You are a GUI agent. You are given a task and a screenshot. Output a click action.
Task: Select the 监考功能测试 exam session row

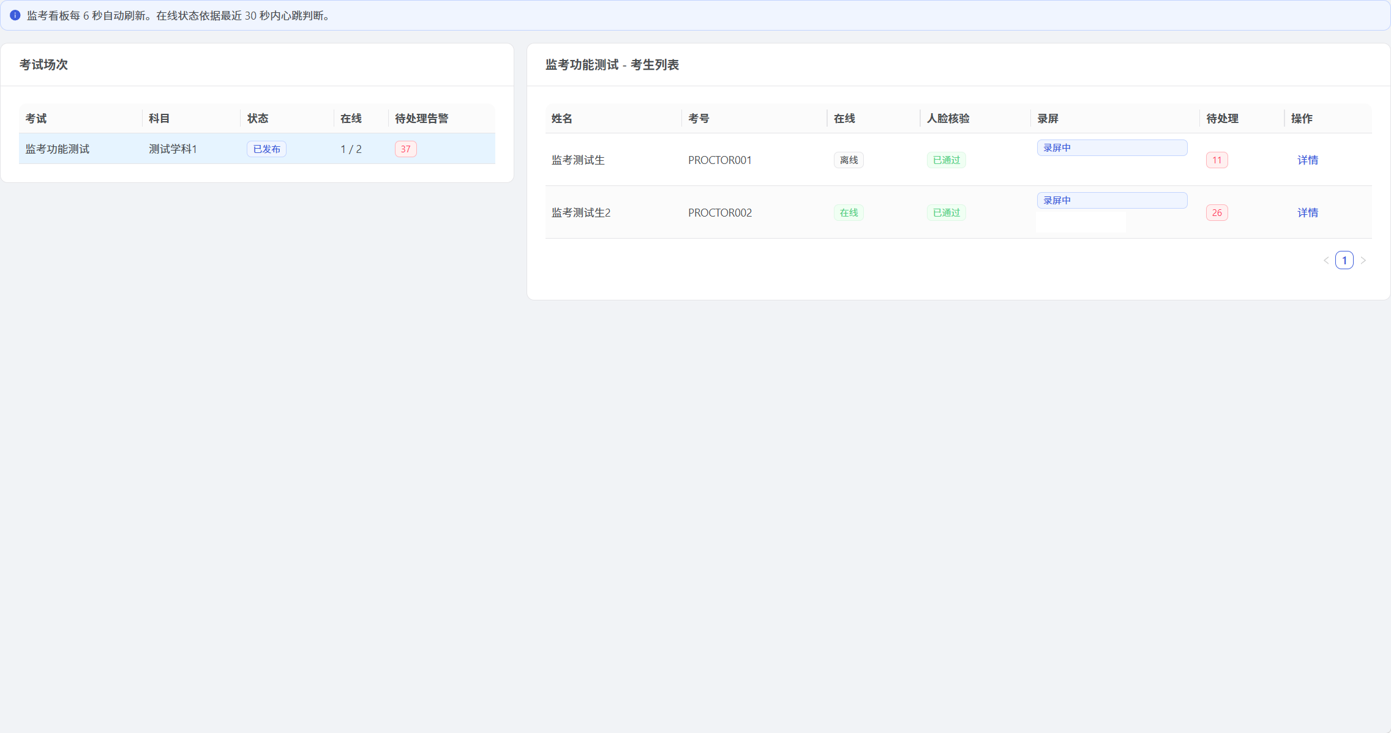(257, 149)
